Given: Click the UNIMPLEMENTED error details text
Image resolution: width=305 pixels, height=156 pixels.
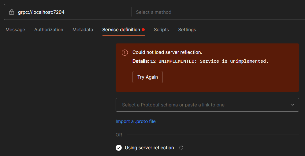Looking at the screenshot, I should click(209, 61).
